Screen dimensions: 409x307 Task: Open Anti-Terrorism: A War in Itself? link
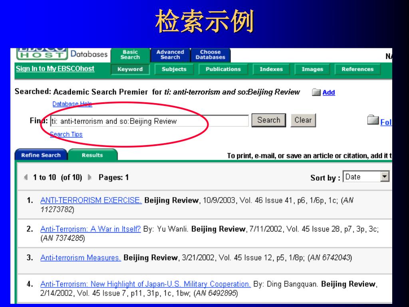click(x=91, y=229)
